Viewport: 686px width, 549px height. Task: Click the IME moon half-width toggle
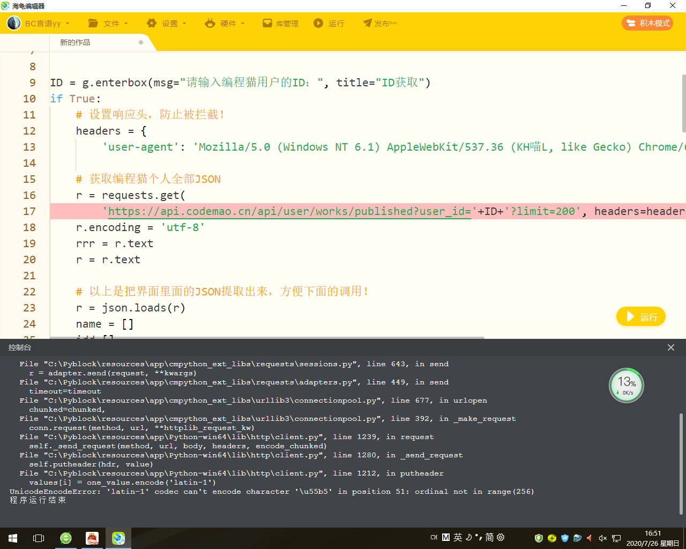(x=468, y=537)
